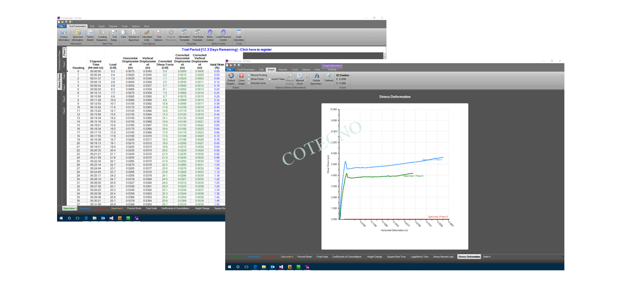622x287 pixels.
Task: Select the Specimen 1 tab in the back window
Action: point(70,208)
